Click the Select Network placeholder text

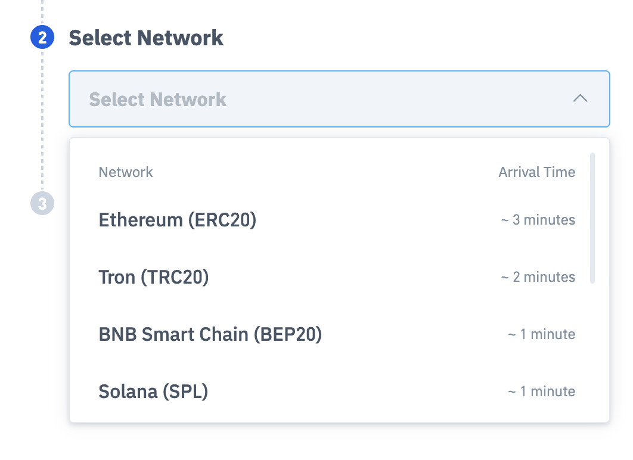pyautogui.click(x=157, y=100)
